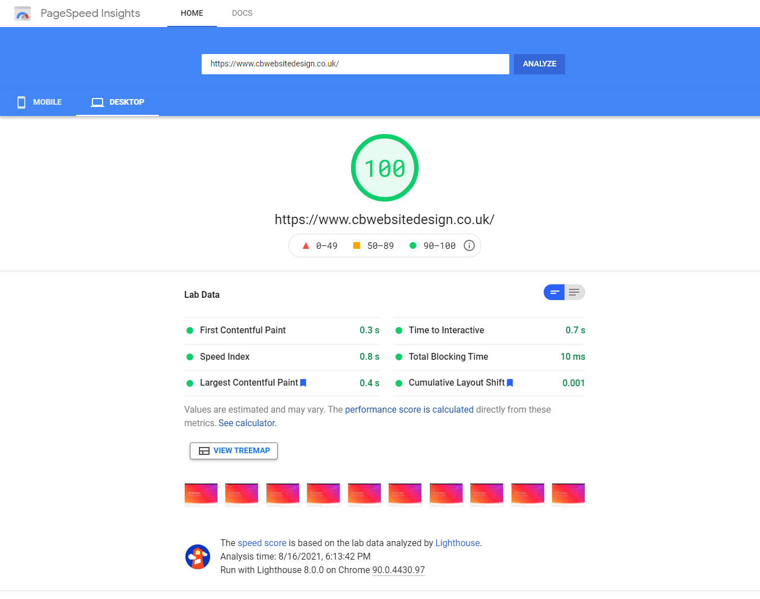Viewport: 760px width, 599px height.
Task: Select the DESKTOP tab
Action: point(117,102)
